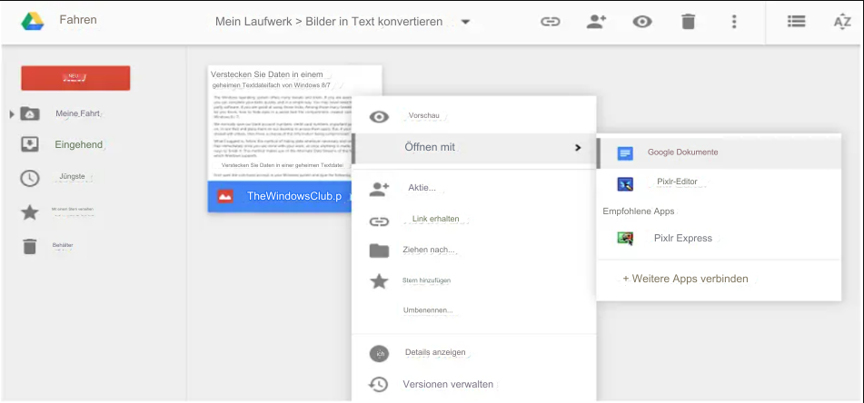
Task: Click the Pixlr-Editor app icon
Action: (x=625, y=184)
